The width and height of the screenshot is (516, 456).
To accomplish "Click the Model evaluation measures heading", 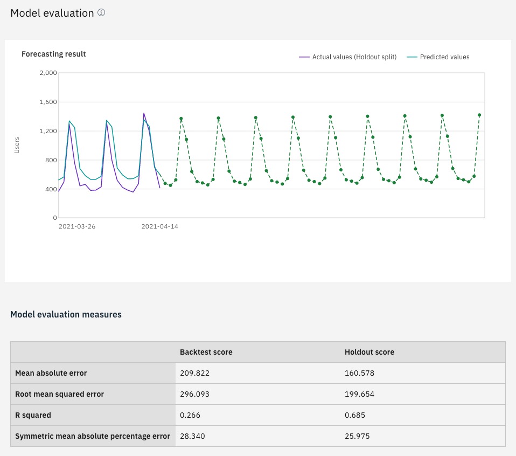I will pos(66,314).
